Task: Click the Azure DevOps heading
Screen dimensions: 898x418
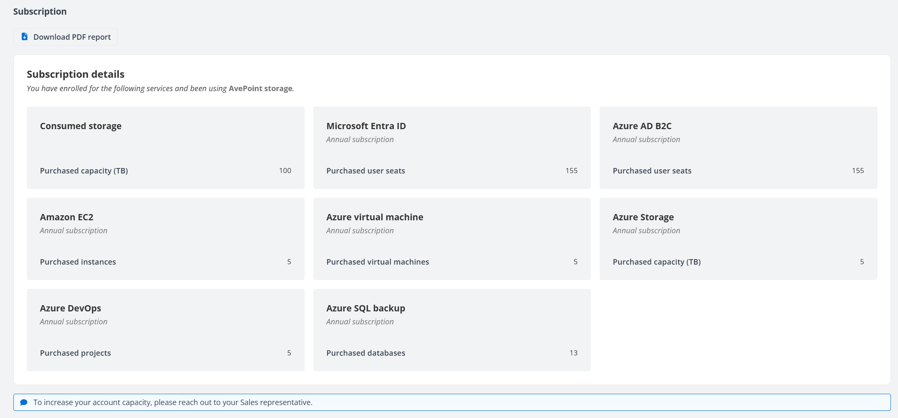Action: click(70, 308)
